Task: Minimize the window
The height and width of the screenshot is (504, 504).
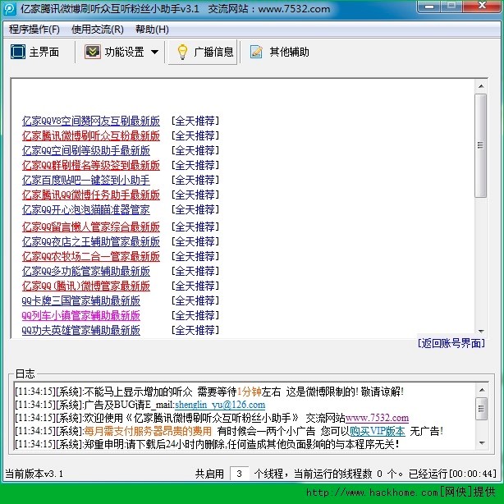Action: point(430,6)
